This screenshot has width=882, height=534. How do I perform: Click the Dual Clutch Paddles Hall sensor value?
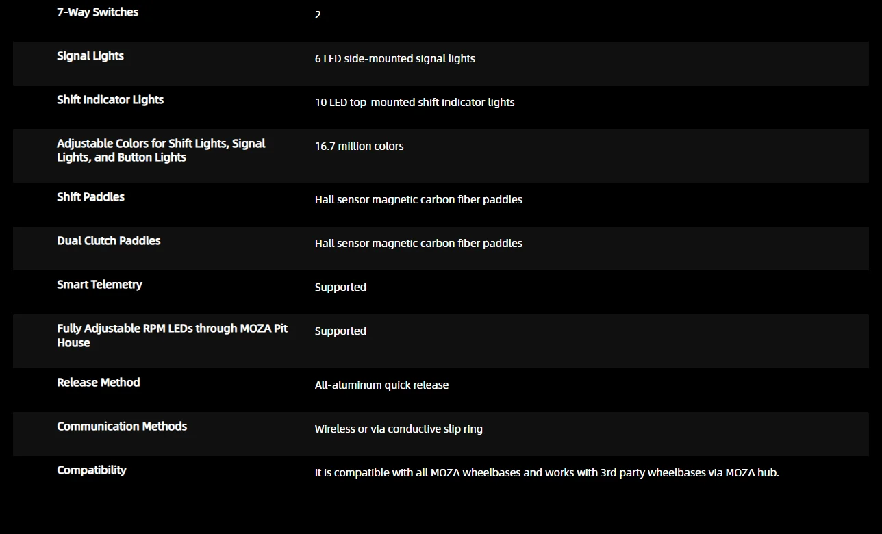click(x=418, y=244)
